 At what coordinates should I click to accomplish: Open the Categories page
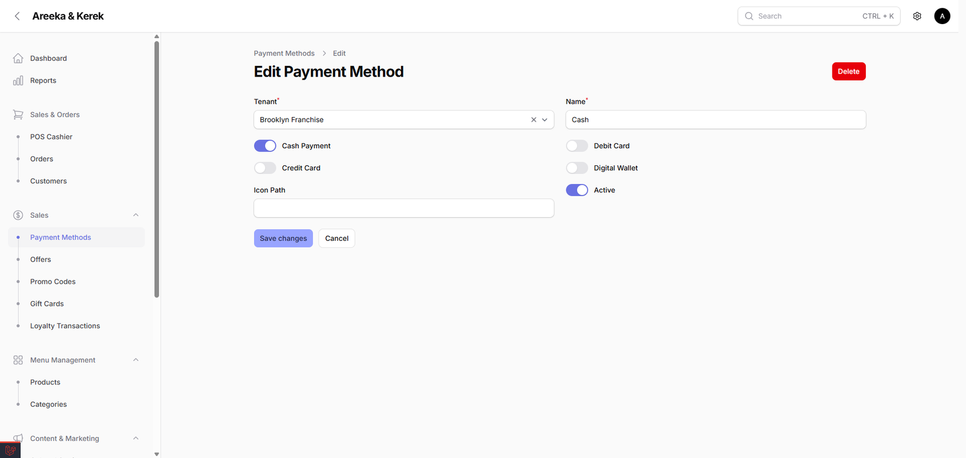click(x=48, y=404)
